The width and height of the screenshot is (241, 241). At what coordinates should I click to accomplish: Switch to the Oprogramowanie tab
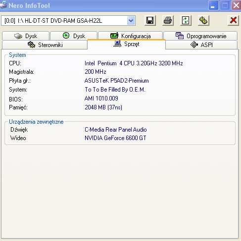click(x=200, y=36)
